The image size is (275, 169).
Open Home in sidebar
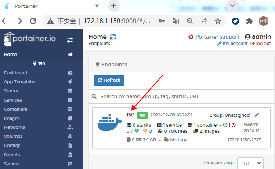pyautogui.click(x=11, y=55)
